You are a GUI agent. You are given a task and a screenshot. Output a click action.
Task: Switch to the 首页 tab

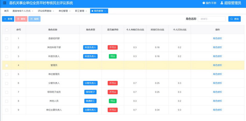(6, 11)
